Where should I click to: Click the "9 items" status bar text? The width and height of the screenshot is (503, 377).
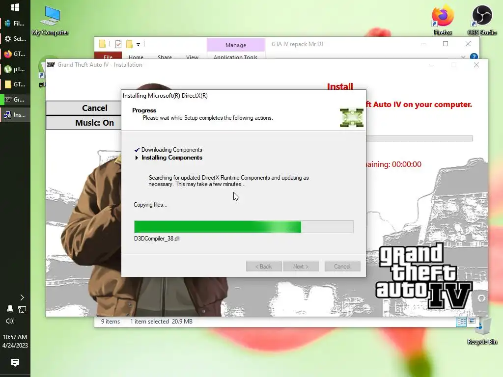(111, 322)
